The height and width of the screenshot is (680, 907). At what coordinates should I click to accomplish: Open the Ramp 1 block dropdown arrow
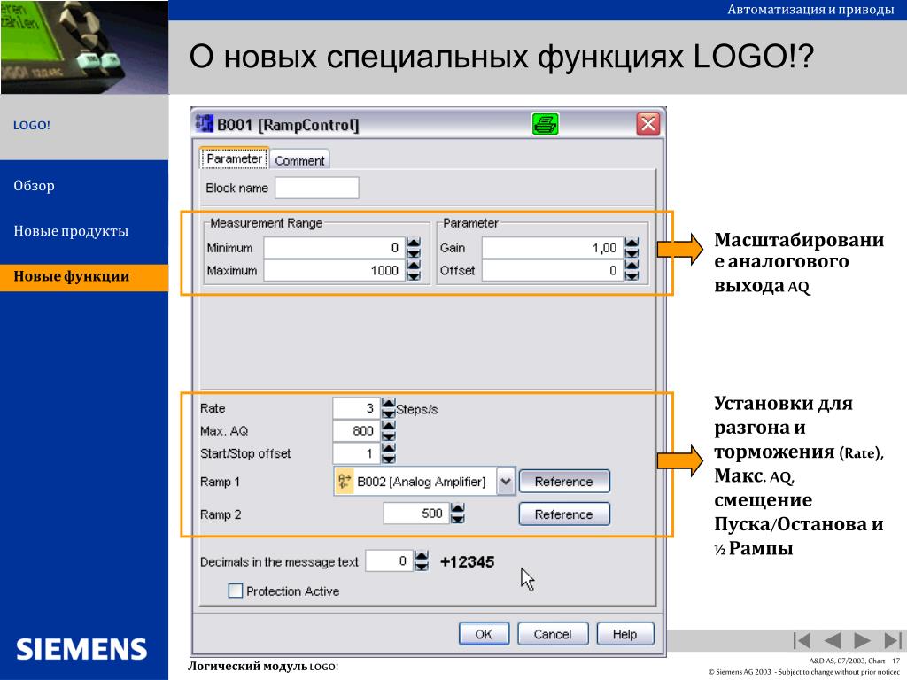506,482
